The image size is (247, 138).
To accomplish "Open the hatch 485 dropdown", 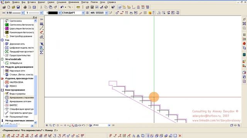I will click(107, 13).
